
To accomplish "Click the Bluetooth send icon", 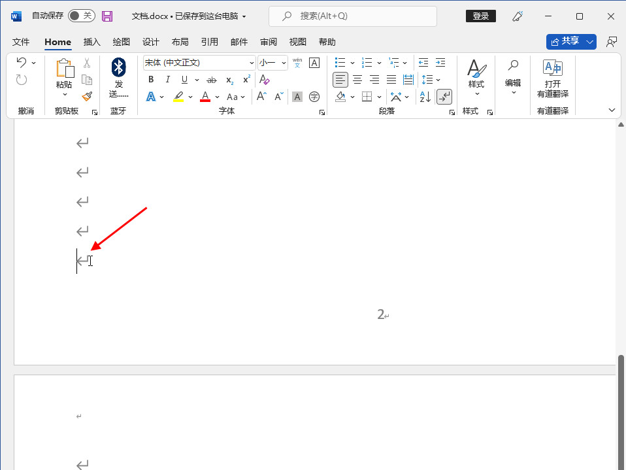I will pyautogui.click(x=118, y=67).
